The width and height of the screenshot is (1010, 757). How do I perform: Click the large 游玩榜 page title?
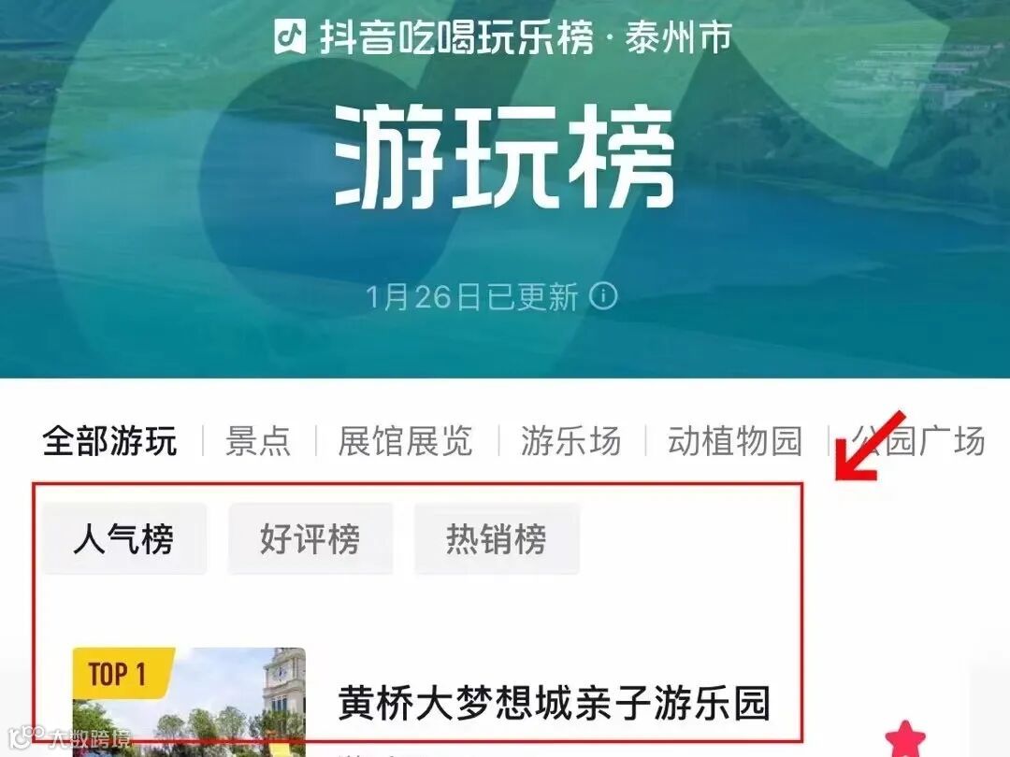(x=504, y=156)
